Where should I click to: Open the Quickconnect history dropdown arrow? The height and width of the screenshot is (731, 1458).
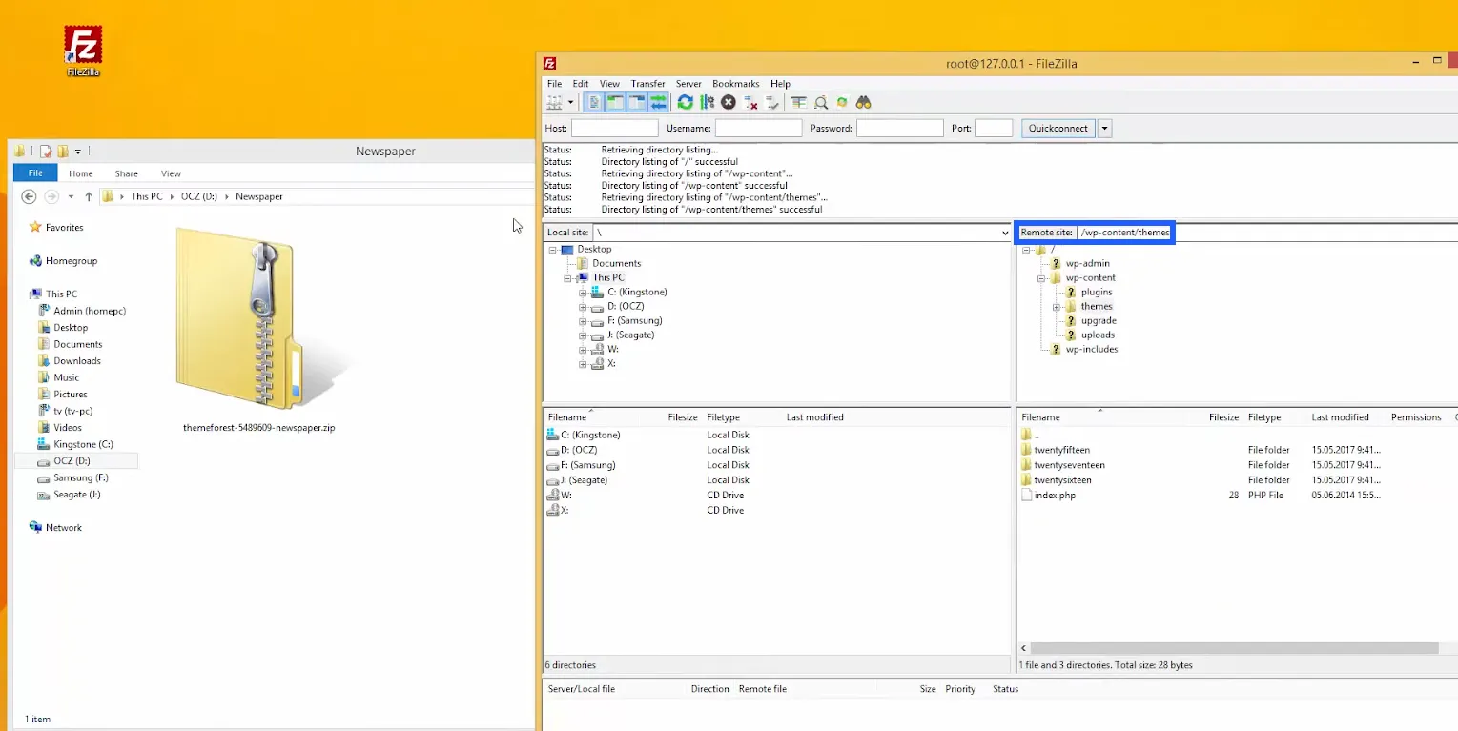[x=1104, y=128]
